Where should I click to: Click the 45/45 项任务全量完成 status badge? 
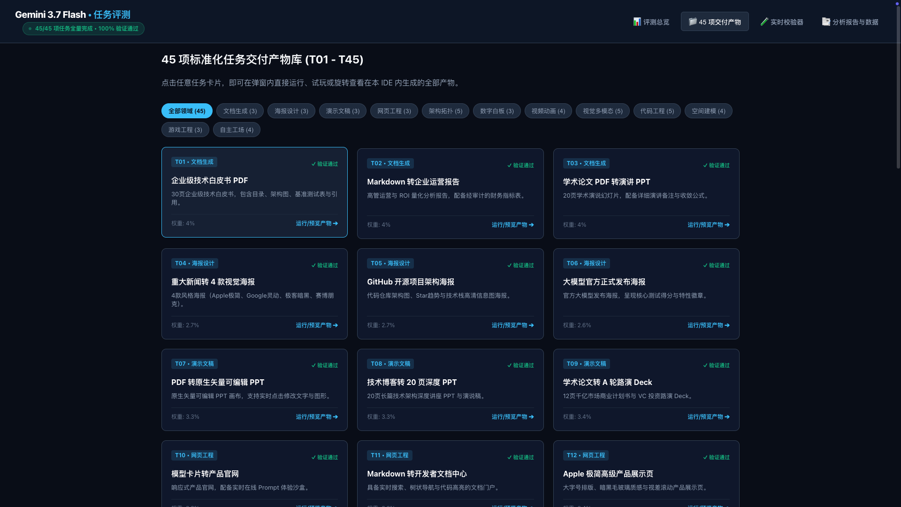(84, 29)
